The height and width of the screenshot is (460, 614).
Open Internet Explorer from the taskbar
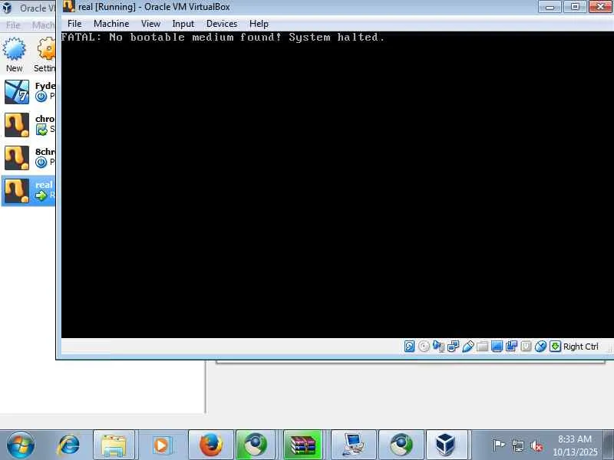tap(68, 445)
